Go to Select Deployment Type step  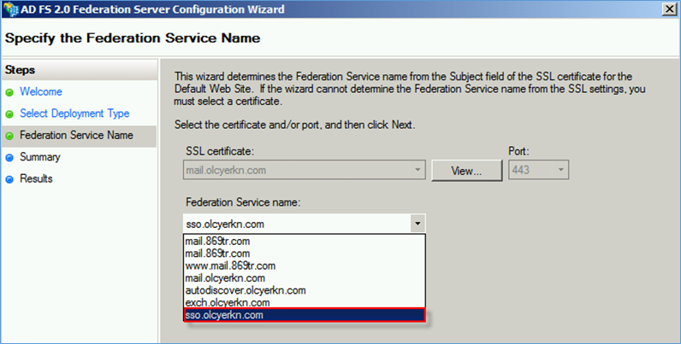click(x=74, y=114)
